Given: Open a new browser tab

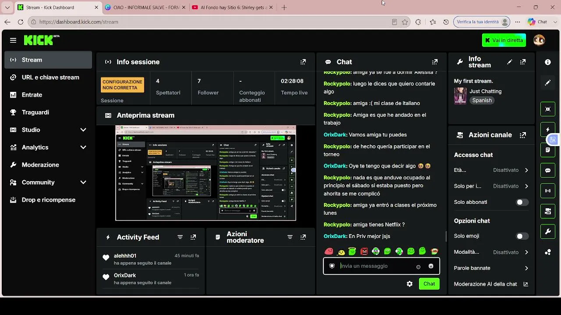Looking at the screenshot, I should [284, 7].
